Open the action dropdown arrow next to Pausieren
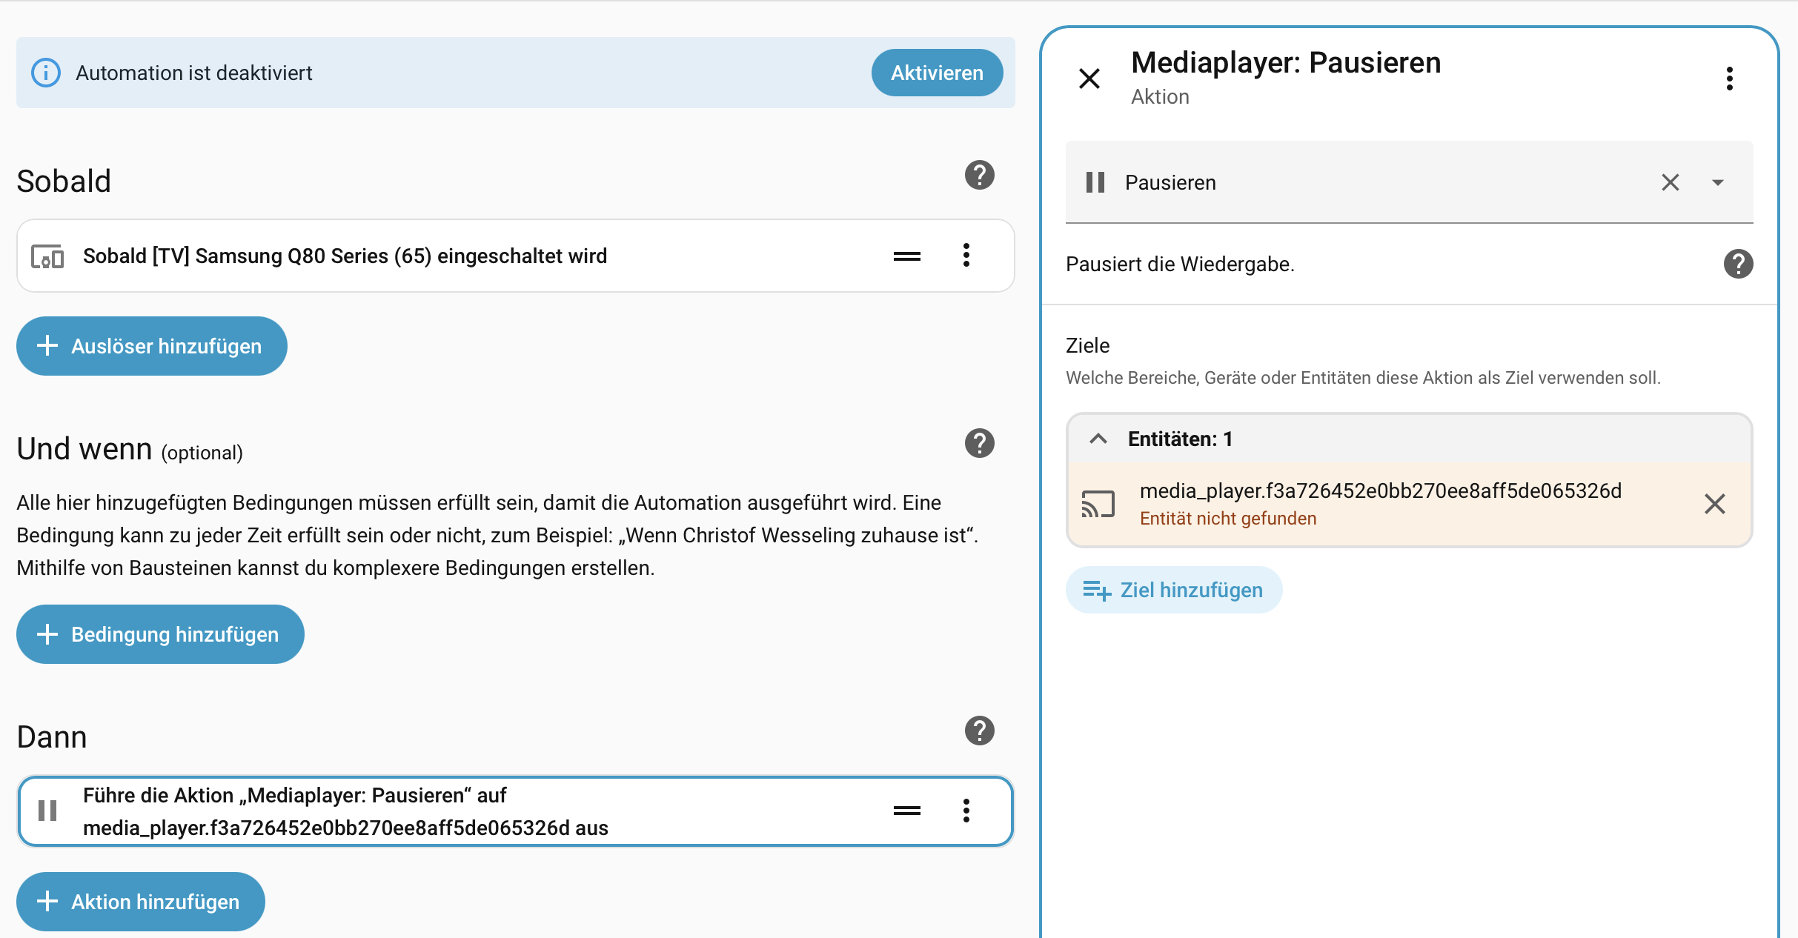The width and height of the screenshot is (1798, 938). (1717, 182)
